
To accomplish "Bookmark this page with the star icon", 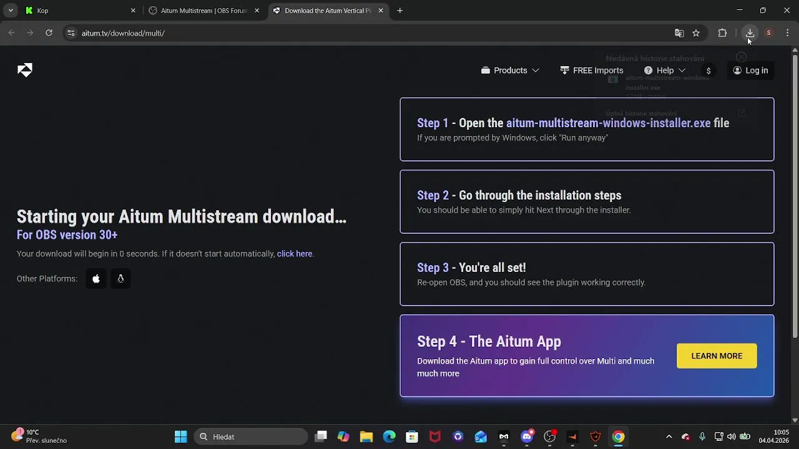I will pyautogui.click(x=696, y=33).
